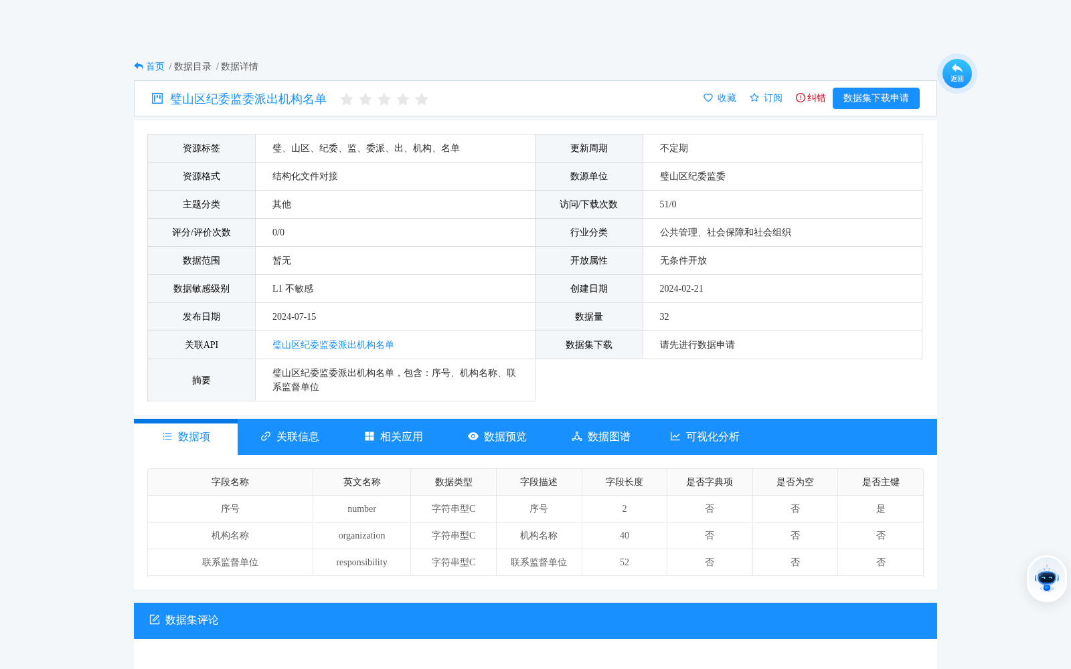Click the chart icon on 可视化分析 tab
The height and width of the screenshot is (669, 1071).
pyautogui.click(x=675, y=436)
